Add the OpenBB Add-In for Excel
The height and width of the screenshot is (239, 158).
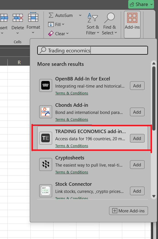tap(137, 86)
